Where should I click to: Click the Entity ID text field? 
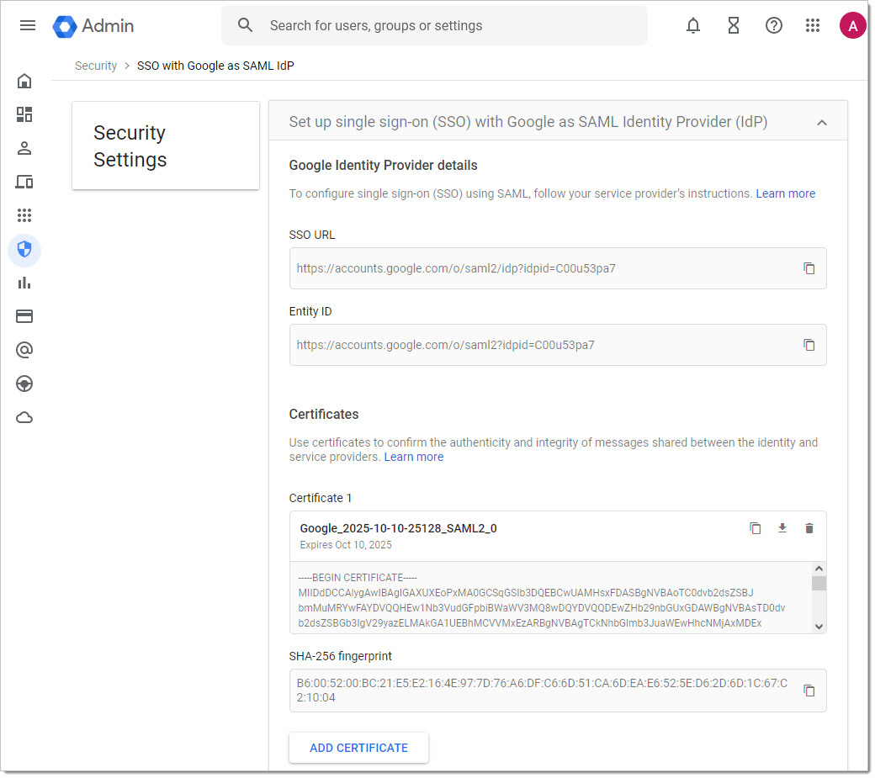point(558,345)
